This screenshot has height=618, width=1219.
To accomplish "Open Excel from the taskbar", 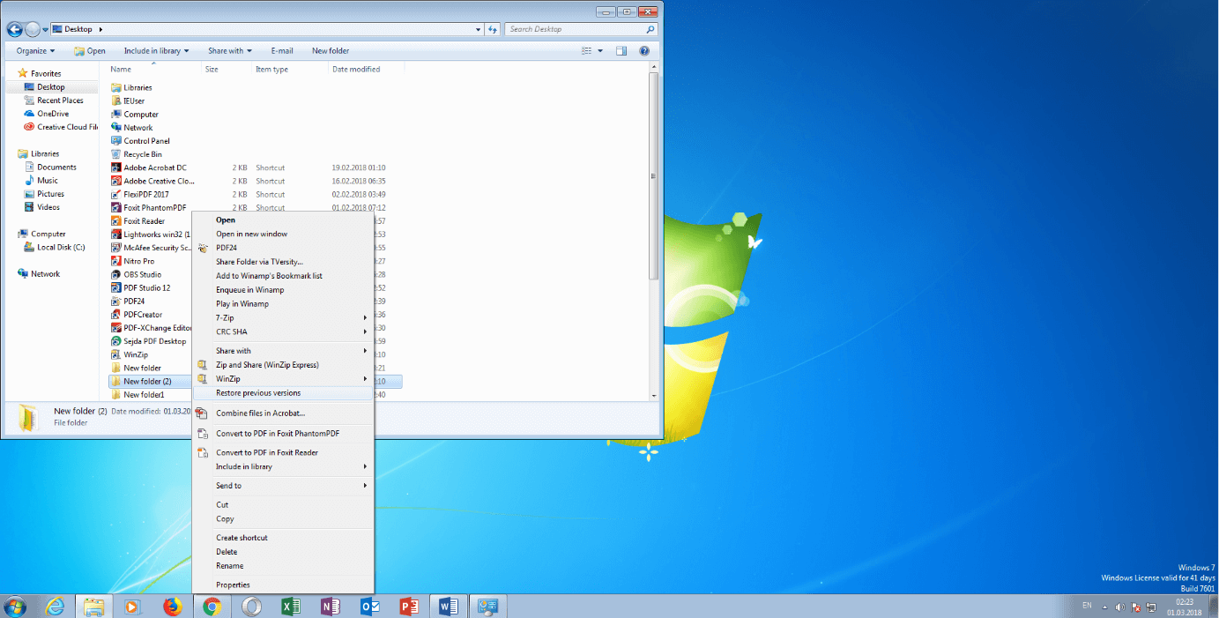I will 290,607.
